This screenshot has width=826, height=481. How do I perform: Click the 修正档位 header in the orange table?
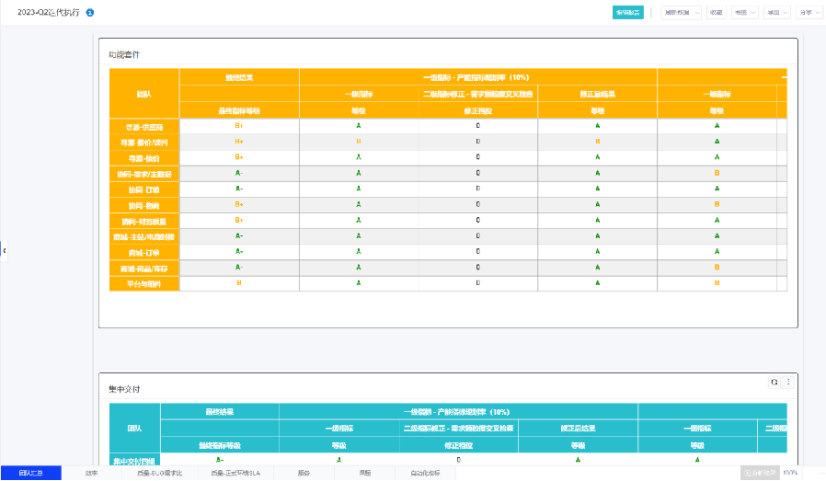coord(477,110)
